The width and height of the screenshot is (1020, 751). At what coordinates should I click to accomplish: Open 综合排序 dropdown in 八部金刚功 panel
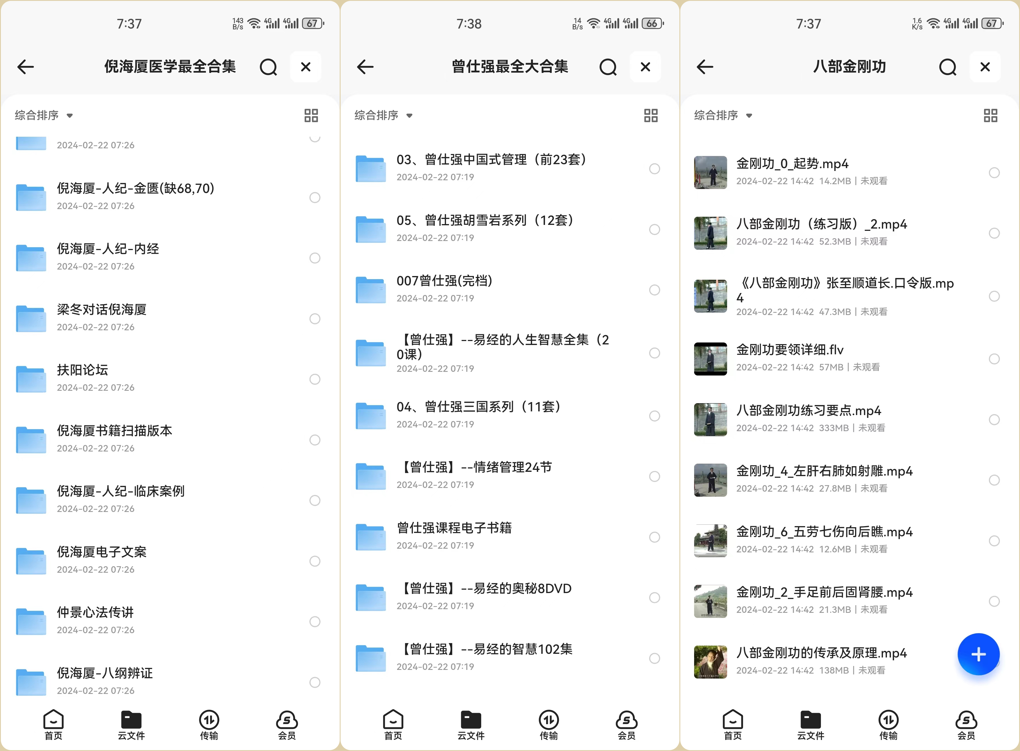pyautogui.click(x=723, y=116)
